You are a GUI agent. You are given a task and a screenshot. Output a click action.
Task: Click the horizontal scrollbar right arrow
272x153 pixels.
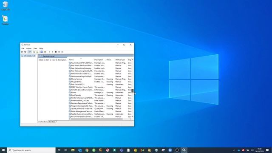(130, 119)
